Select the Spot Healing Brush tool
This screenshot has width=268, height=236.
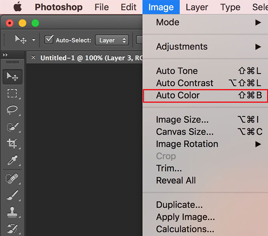(x=12, y=178)
